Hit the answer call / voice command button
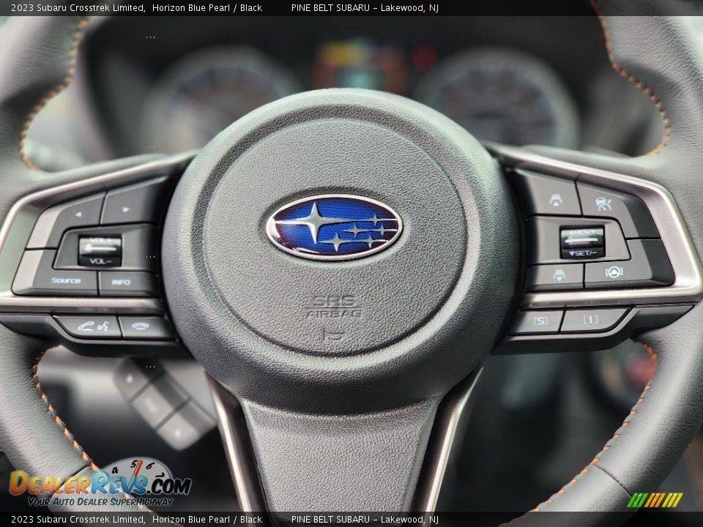 (92, 326)
